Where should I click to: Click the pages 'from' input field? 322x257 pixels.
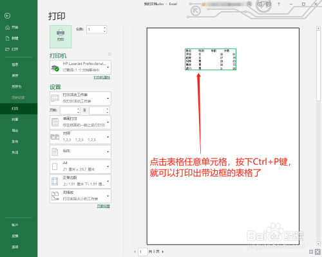tap(68, 110)
